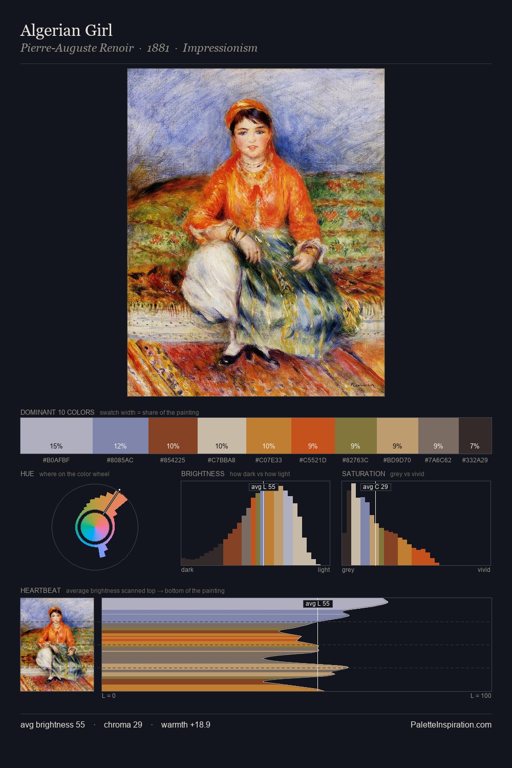Image resolution: width=512 pixels, height=768 pixels.
Task: Click the hex label #C07E33
Action: point(269,460)
